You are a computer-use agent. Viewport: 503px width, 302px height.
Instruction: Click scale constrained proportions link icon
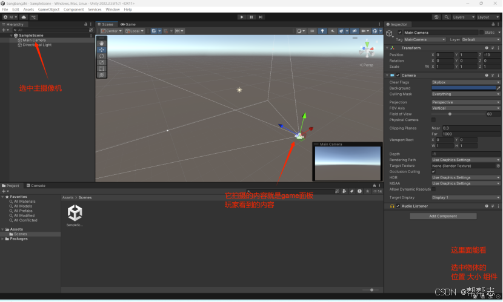[x=427, y=67]
